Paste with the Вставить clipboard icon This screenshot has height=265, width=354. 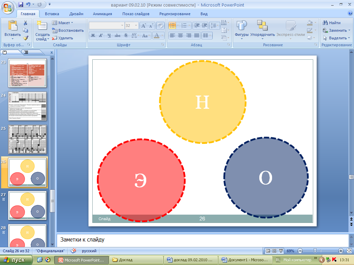(x=12, y=25)
